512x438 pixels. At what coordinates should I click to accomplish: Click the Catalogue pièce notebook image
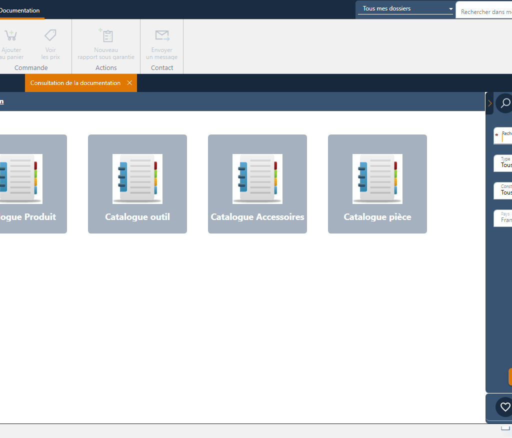coord(377,178)
